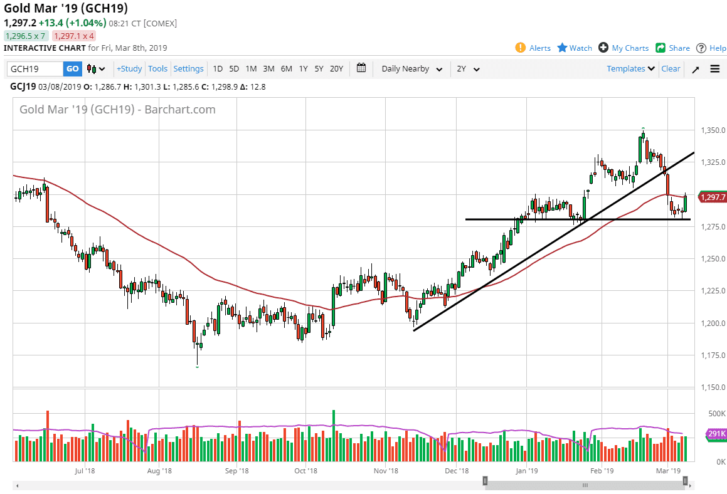Screen dimensions: 727x494
Task: Expand the Daily Nearby dropdown
Action: point(411,69)
